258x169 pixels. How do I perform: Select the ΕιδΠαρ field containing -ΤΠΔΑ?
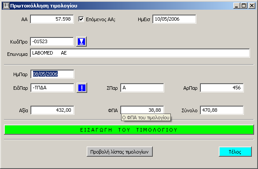52,88
